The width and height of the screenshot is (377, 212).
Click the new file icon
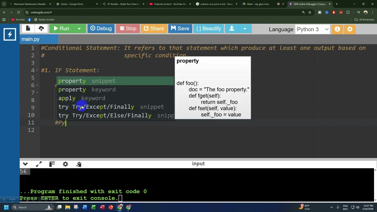click(28, 29)
